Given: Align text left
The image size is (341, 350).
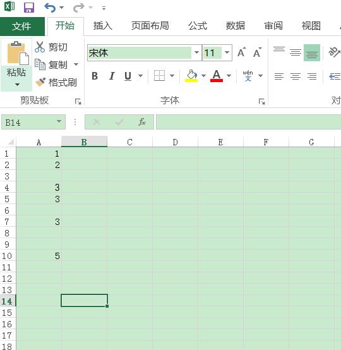Looking at the screenshot, I should 279,76.
